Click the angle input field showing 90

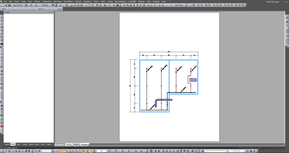pyautogui.click(x=102, y=151)
